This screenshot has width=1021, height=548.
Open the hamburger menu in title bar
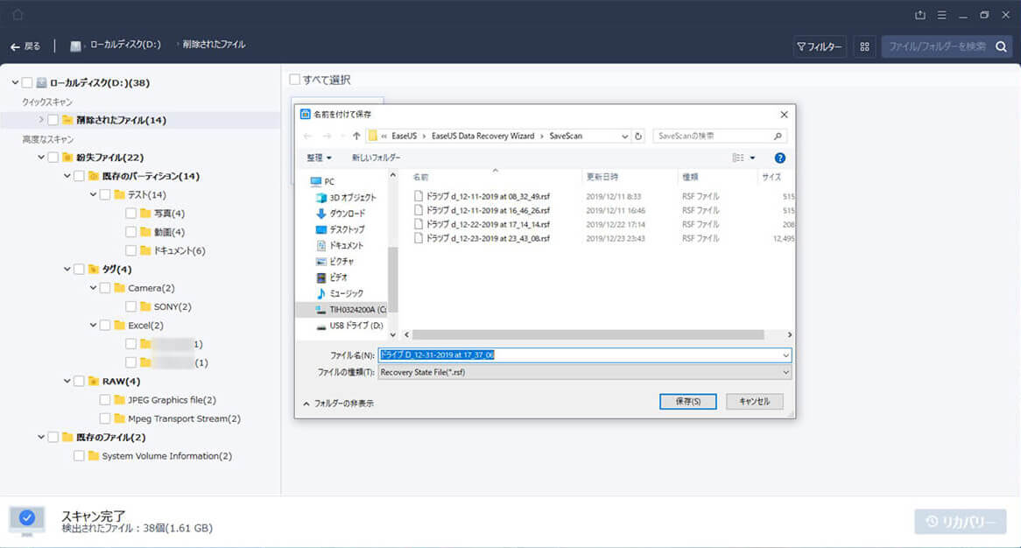click(x=942, y=15)
